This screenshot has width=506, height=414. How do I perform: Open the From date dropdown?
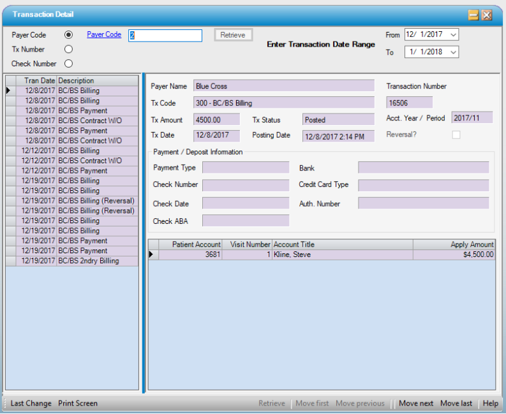point(453,35)
